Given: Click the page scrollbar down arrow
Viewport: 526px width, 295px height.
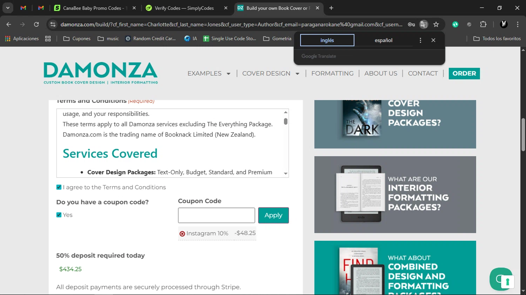Looking at the screenshot, I should (x=523, y=291).
